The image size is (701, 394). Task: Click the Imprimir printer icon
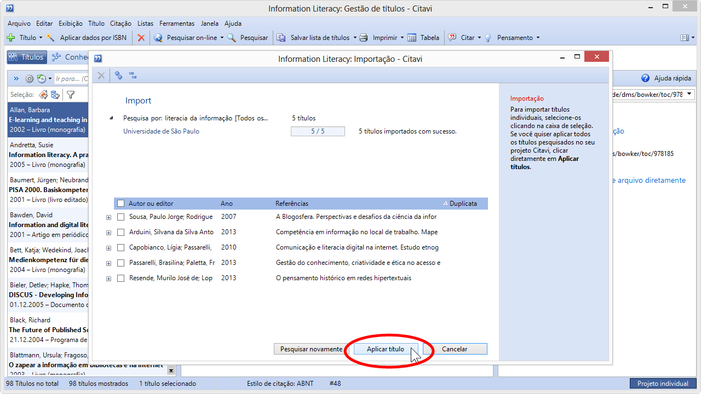pyautogui.click(x=364, y=38)
